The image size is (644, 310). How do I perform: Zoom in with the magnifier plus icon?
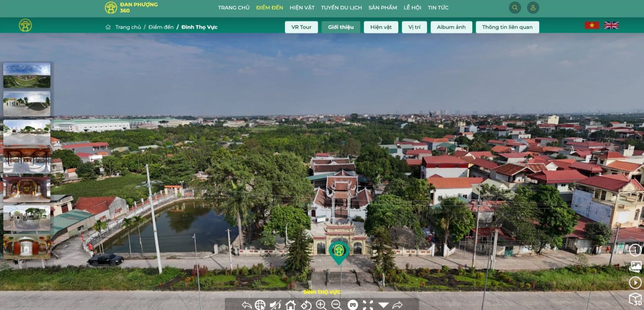tap(321, 305)
